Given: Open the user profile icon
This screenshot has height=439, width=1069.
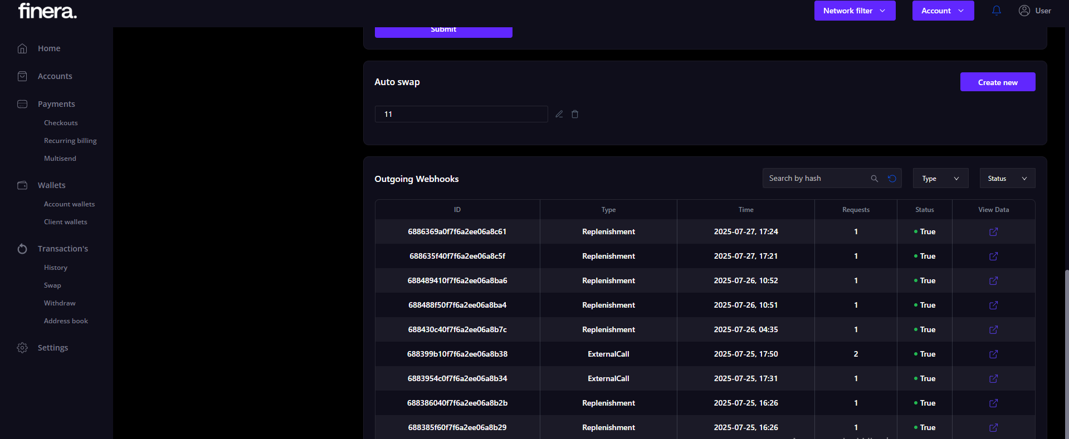Looking at the screenshot, I should (x=1024, y=11).
